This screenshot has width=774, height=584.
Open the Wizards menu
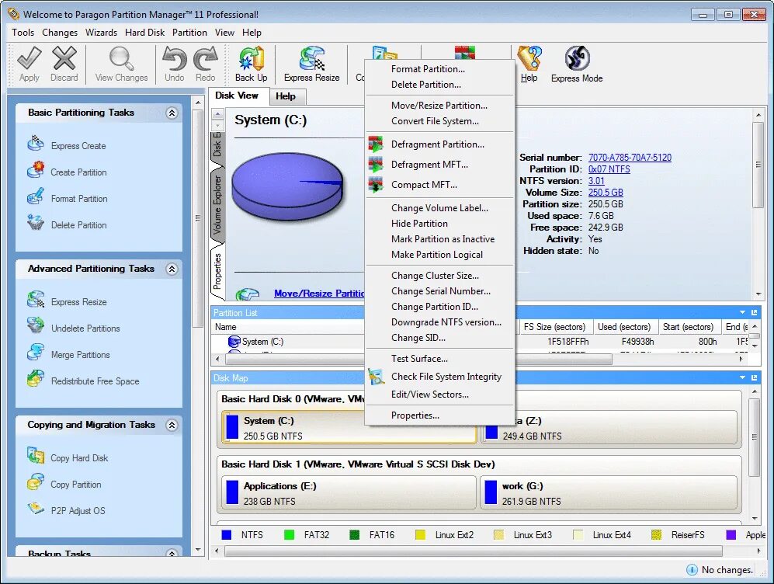tap(101, 33)
